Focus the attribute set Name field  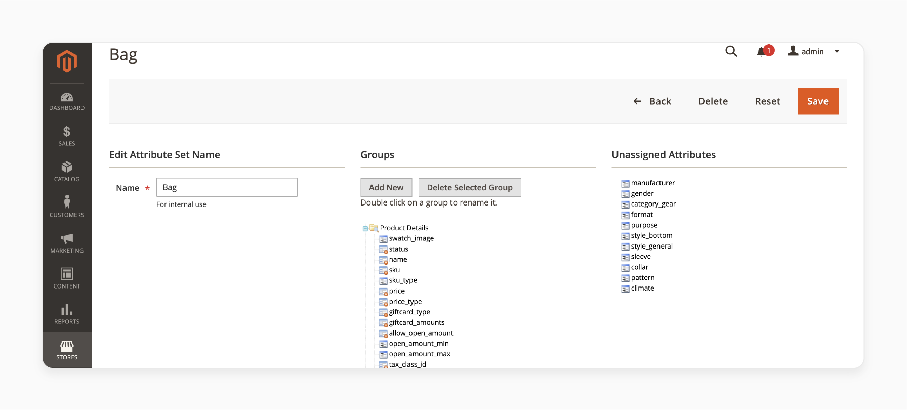coord(227,187)
